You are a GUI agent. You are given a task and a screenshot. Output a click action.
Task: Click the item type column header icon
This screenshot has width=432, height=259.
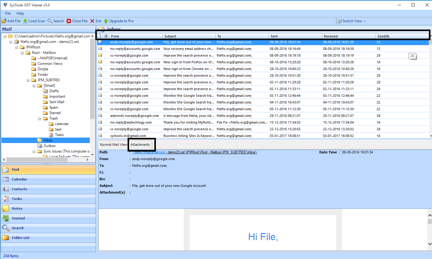[99, 36]
